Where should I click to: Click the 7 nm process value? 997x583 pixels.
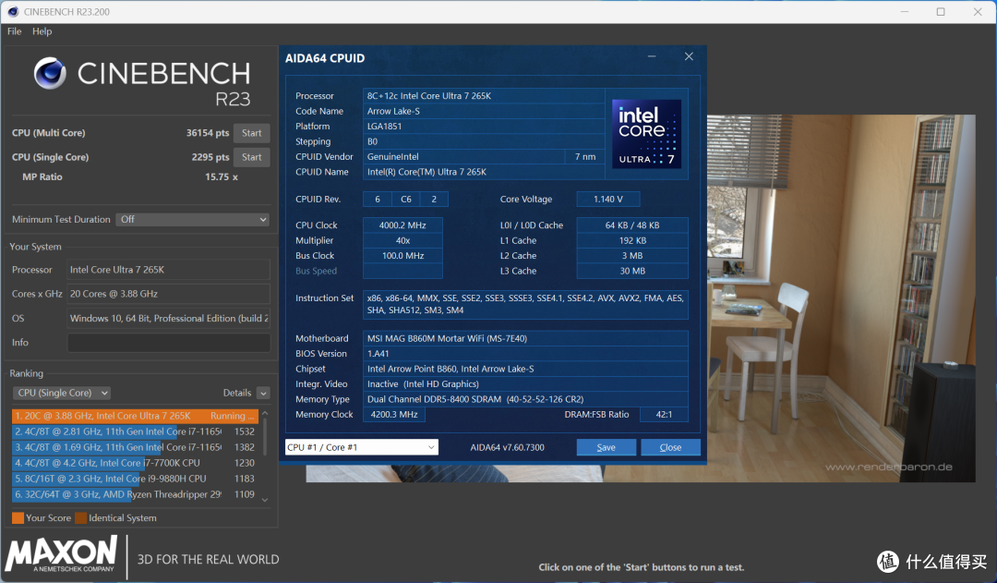point(585,156)
